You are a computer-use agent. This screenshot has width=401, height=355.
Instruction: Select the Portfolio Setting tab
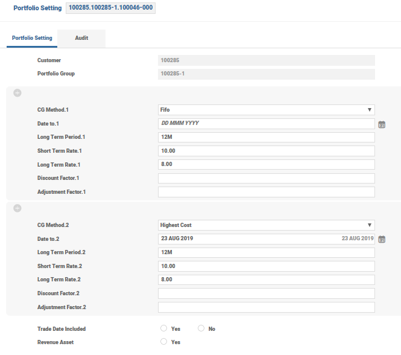[x=32, y=38]
